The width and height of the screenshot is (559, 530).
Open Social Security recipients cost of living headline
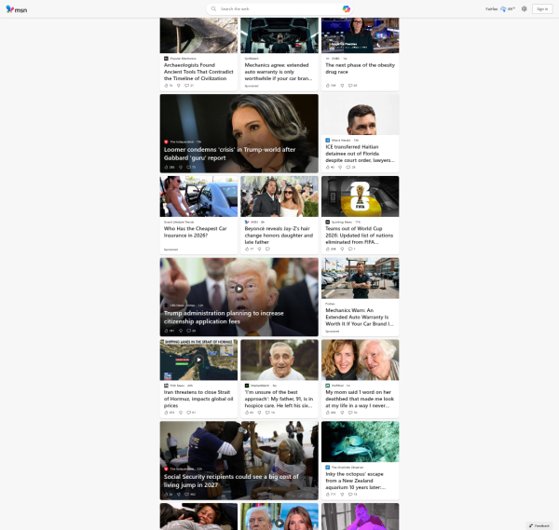[x=231, y=481]
